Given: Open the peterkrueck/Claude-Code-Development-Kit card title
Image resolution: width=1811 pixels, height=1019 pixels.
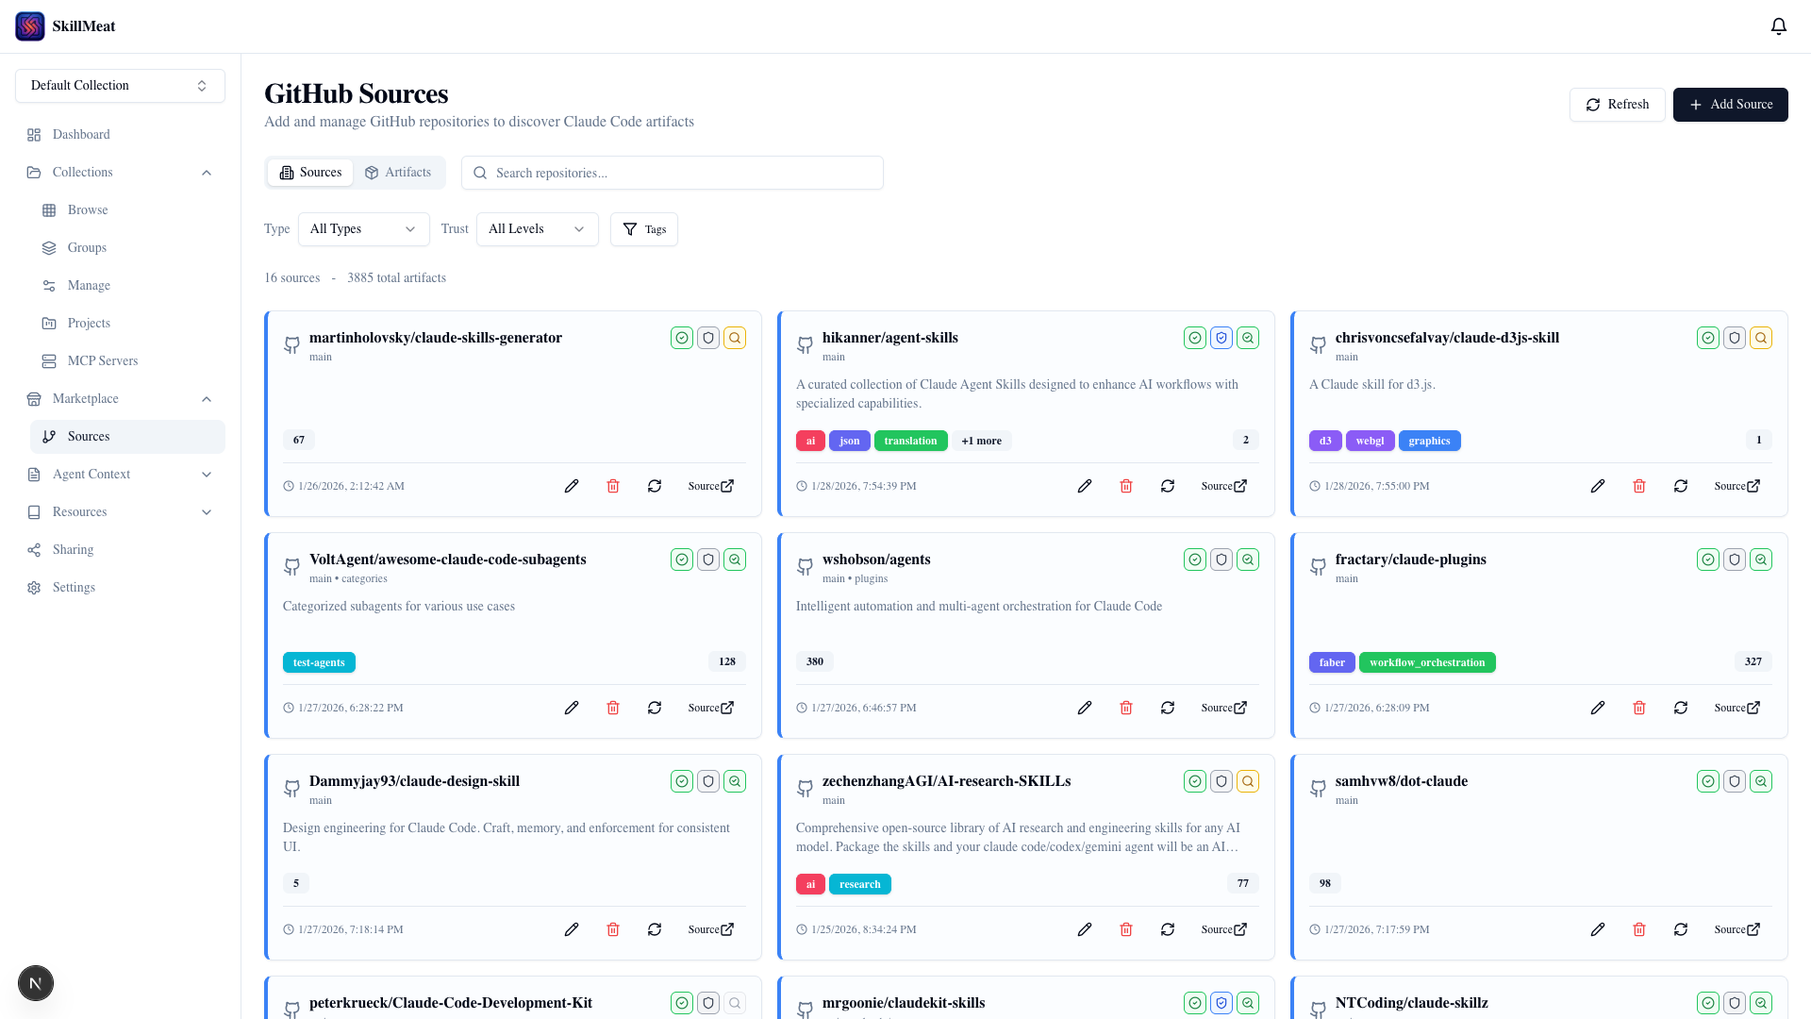Looking at the screenshot, I should (x=451, y=1003).
